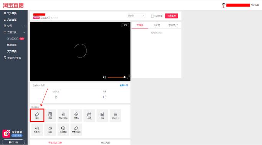Open the calendar-shaped lottery icon tile

coord(89,115)
